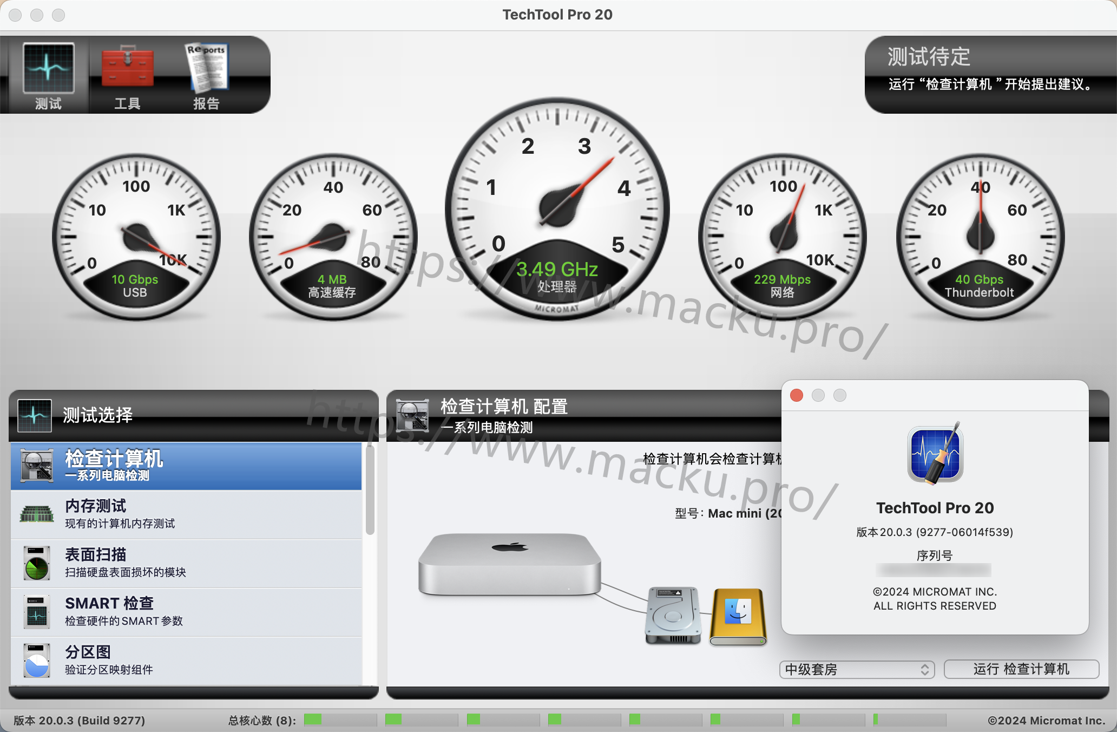1117x732 pixels.
Task: Click the 现有的计算机内存测试 description
Action: tap(120, 524)
